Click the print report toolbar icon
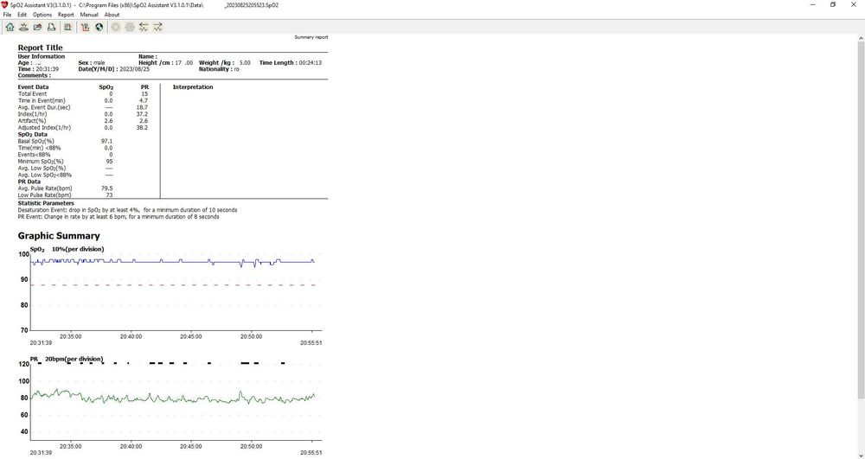Image resolution: width=865 pixels, height=459 pixels. (51, 27)
